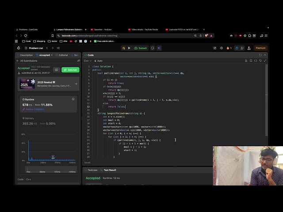The width and height of the screenshot is (283, 212).
Task: Expand editor to full screen icon
Action: click(265, 61)
